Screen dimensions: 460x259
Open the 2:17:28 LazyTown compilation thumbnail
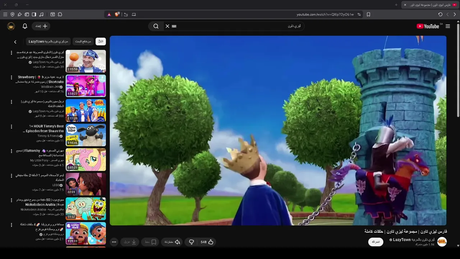pos(86,110)
